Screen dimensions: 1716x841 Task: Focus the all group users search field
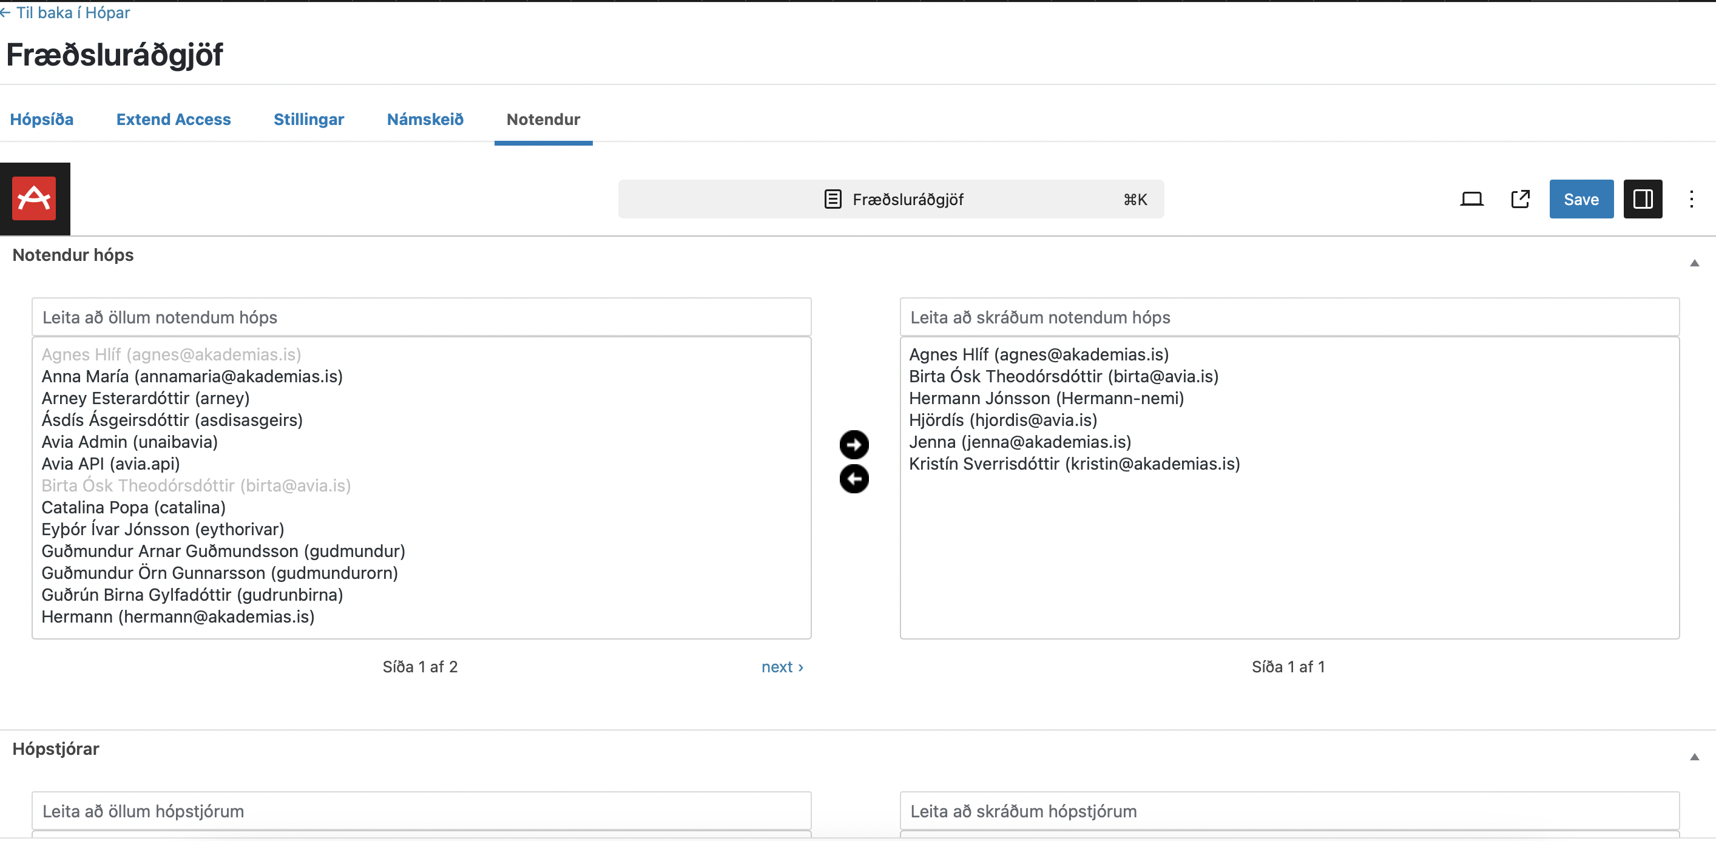click(x=421, y=317)
